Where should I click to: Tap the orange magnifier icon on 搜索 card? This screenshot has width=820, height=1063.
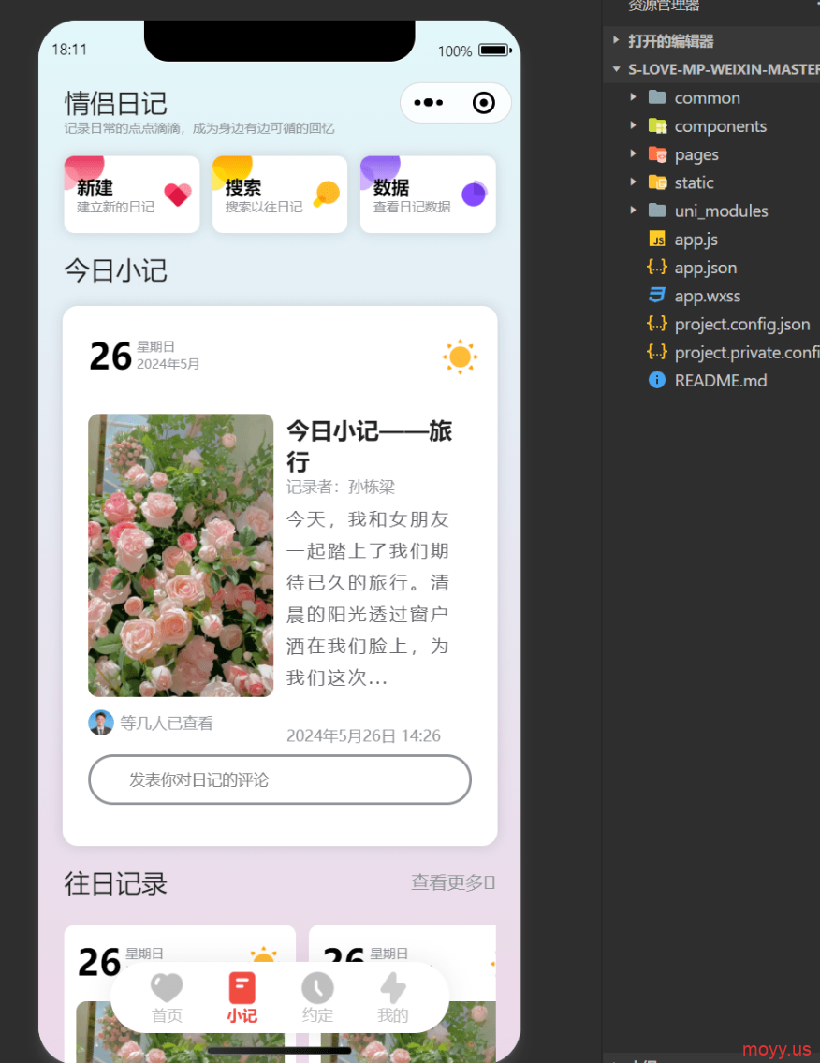coord(327,194)
